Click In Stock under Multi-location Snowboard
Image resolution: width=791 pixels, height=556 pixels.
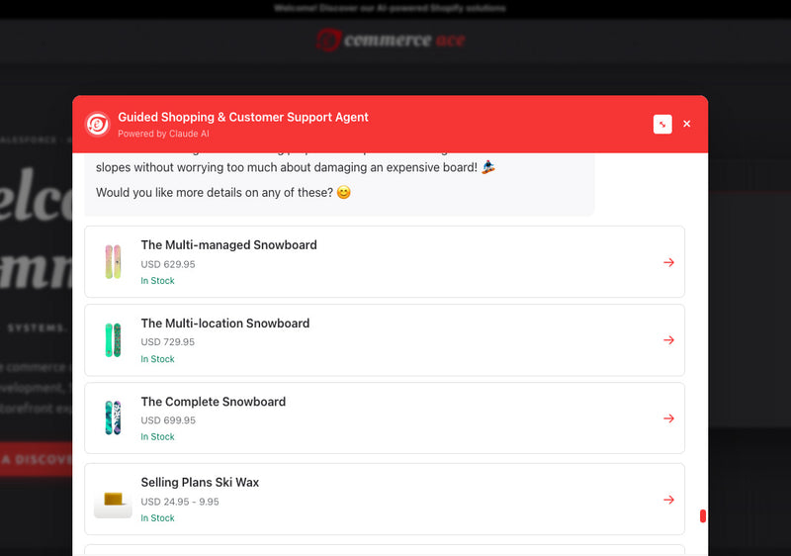pyautogui.click(x=157, y=359)
